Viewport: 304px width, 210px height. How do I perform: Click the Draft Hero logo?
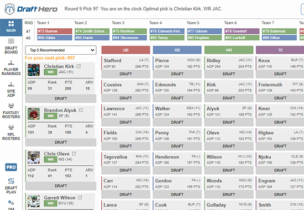31,9
